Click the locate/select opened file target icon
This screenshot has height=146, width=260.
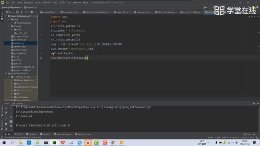point(17,12)
